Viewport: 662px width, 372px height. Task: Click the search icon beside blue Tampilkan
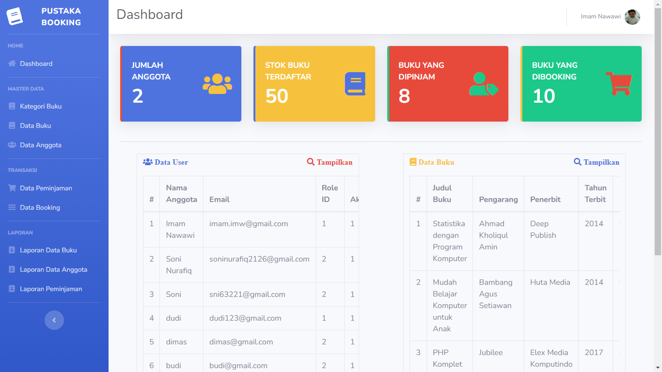coord(577,162)
